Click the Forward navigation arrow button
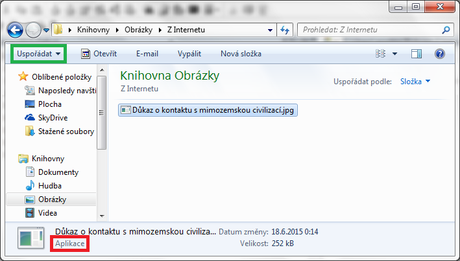 (x=33, y=30)
